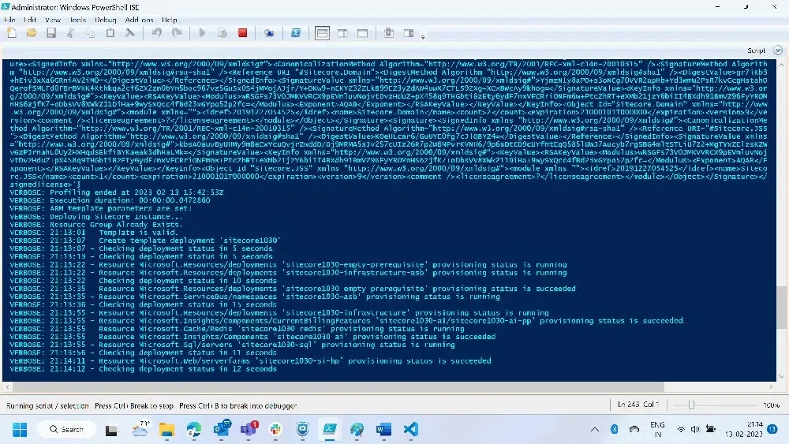Viewport: 789px width, 444px height.
Task: Show the Command Add-on pane icon
Action: click(x=409, y=33)
